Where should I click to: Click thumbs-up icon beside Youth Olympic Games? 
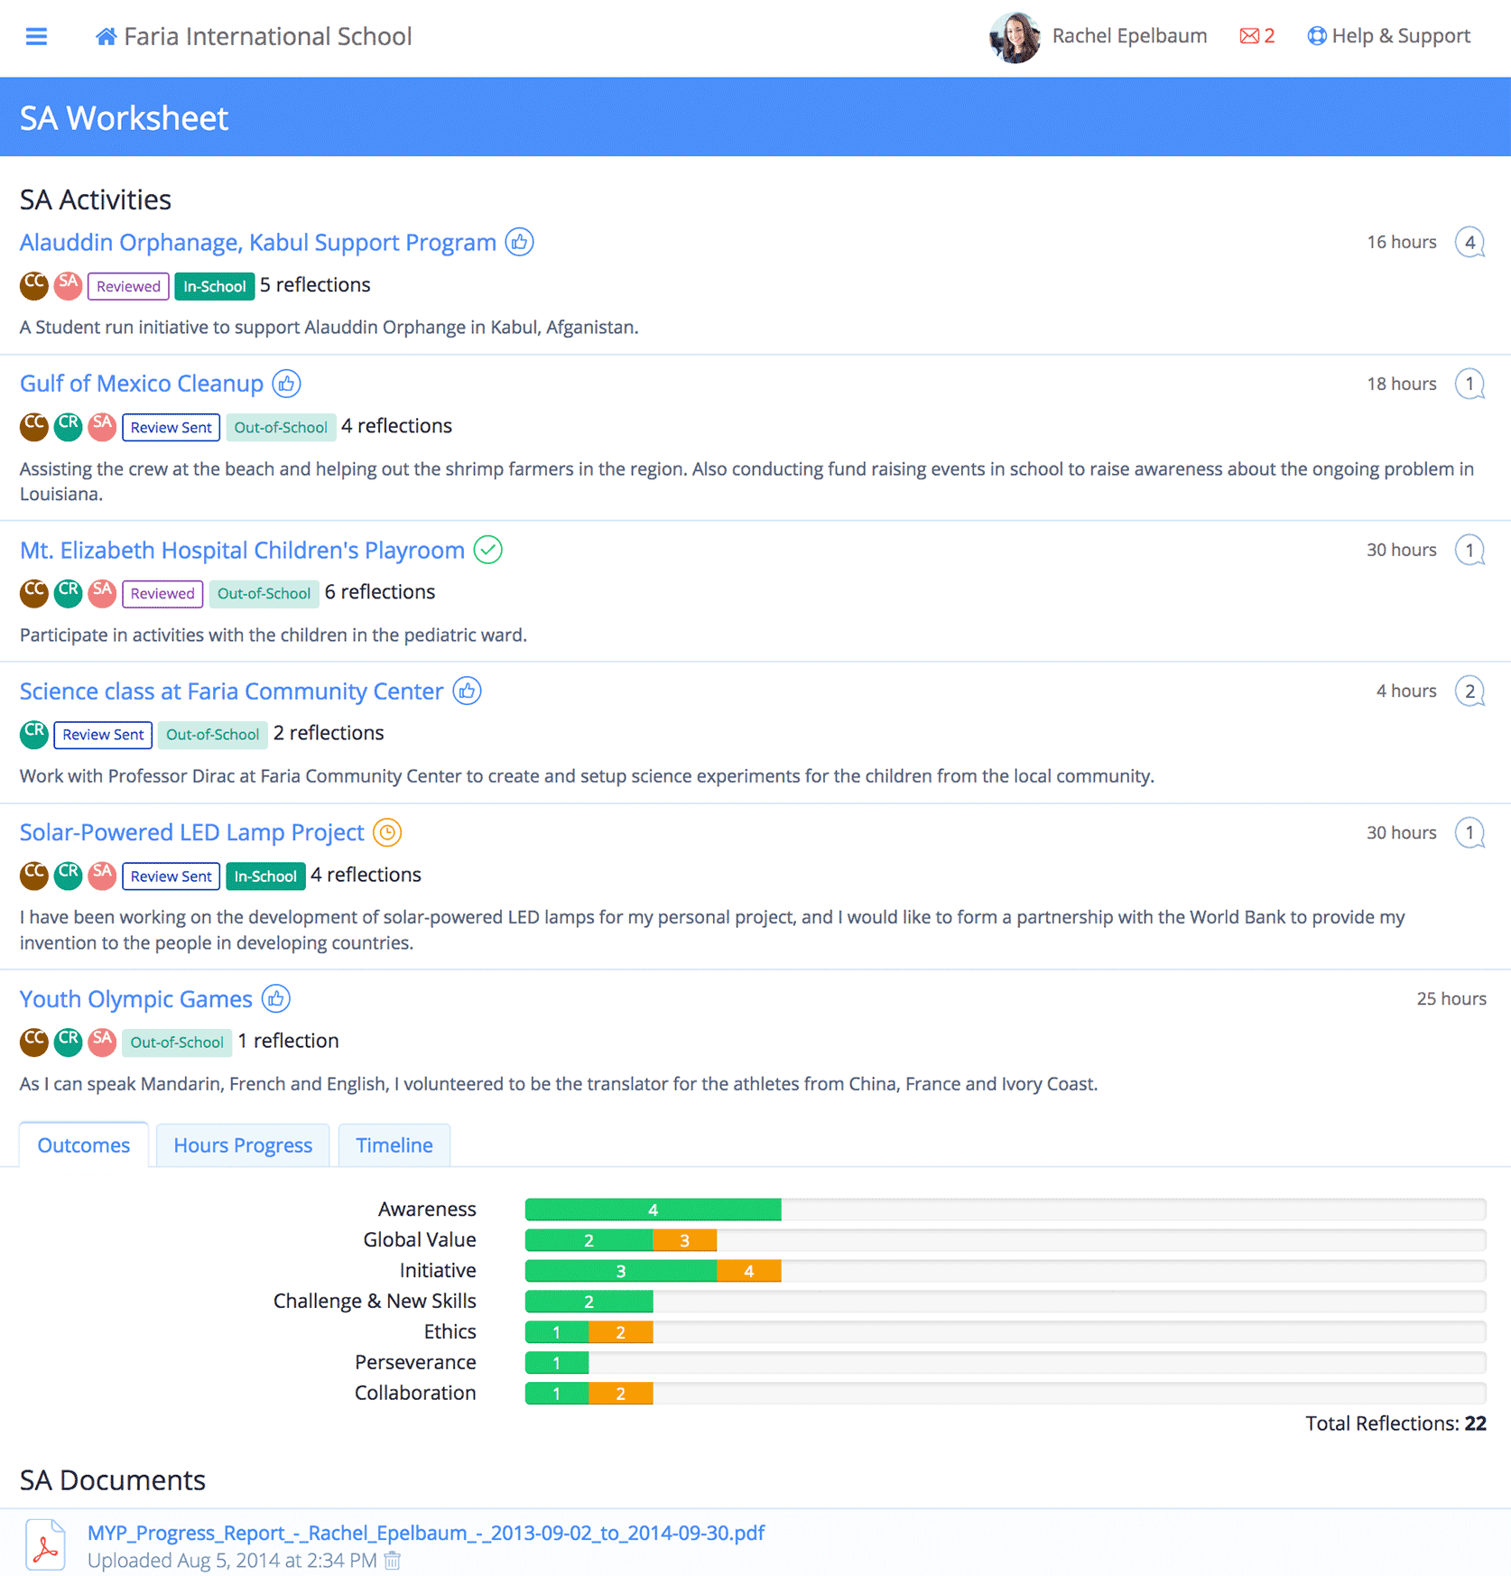(x=276, y=999)
